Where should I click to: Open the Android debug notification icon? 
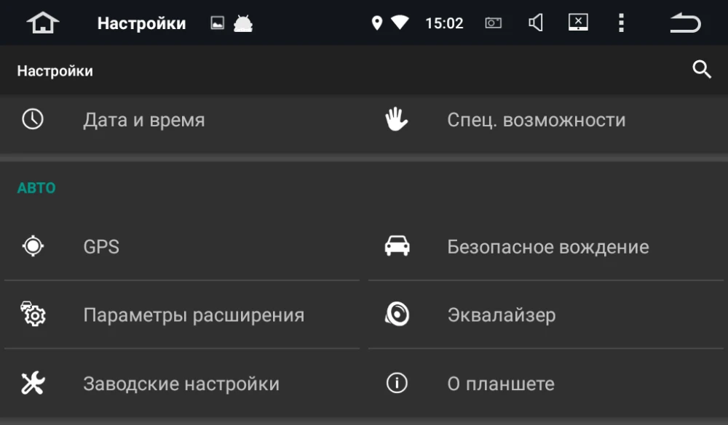pos(243,23)
